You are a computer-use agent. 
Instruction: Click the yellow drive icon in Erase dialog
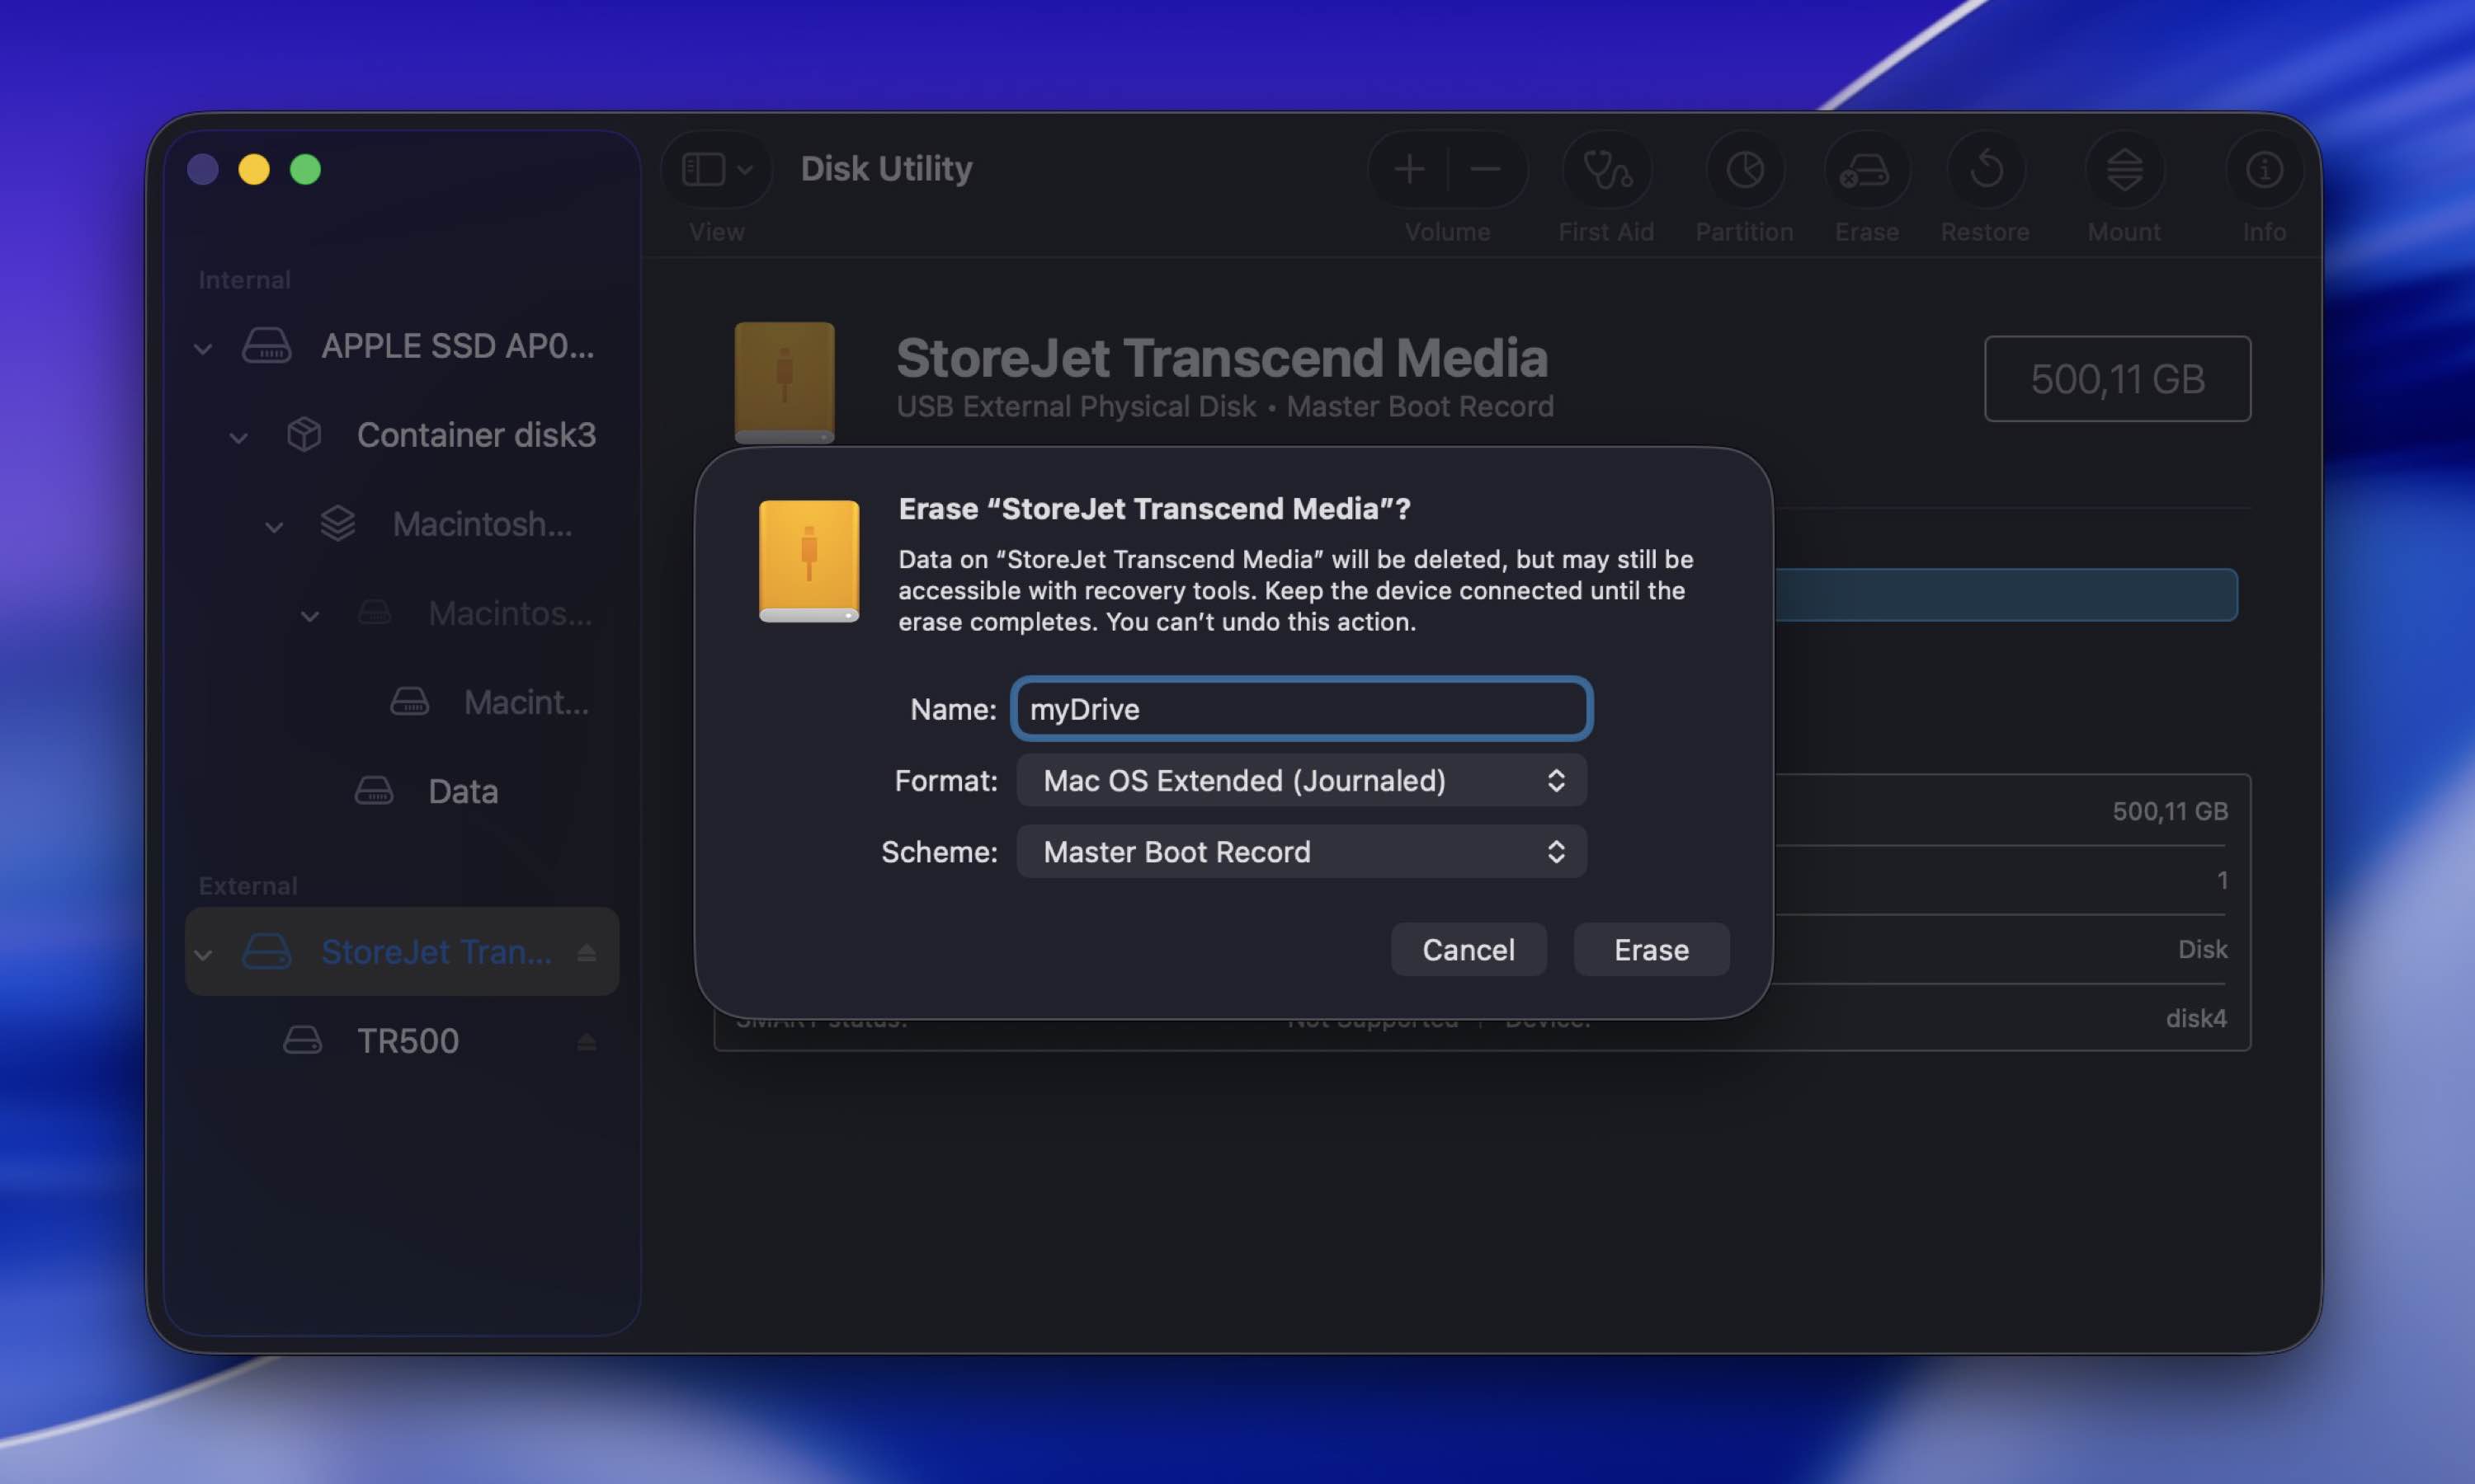click(x=808, y=561)
